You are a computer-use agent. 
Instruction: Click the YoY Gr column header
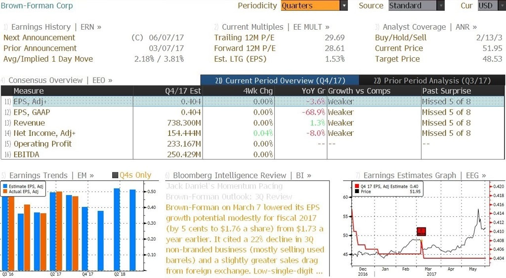(x=301, y=91)
